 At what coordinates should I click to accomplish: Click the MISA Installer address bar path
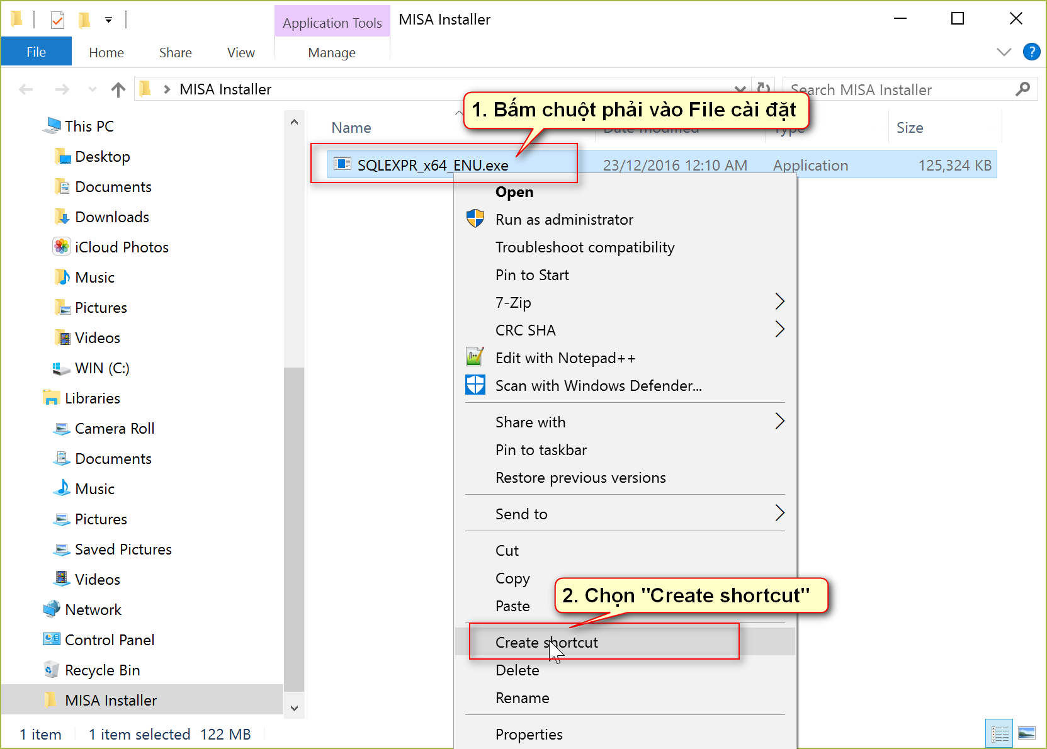pos(225,89)
